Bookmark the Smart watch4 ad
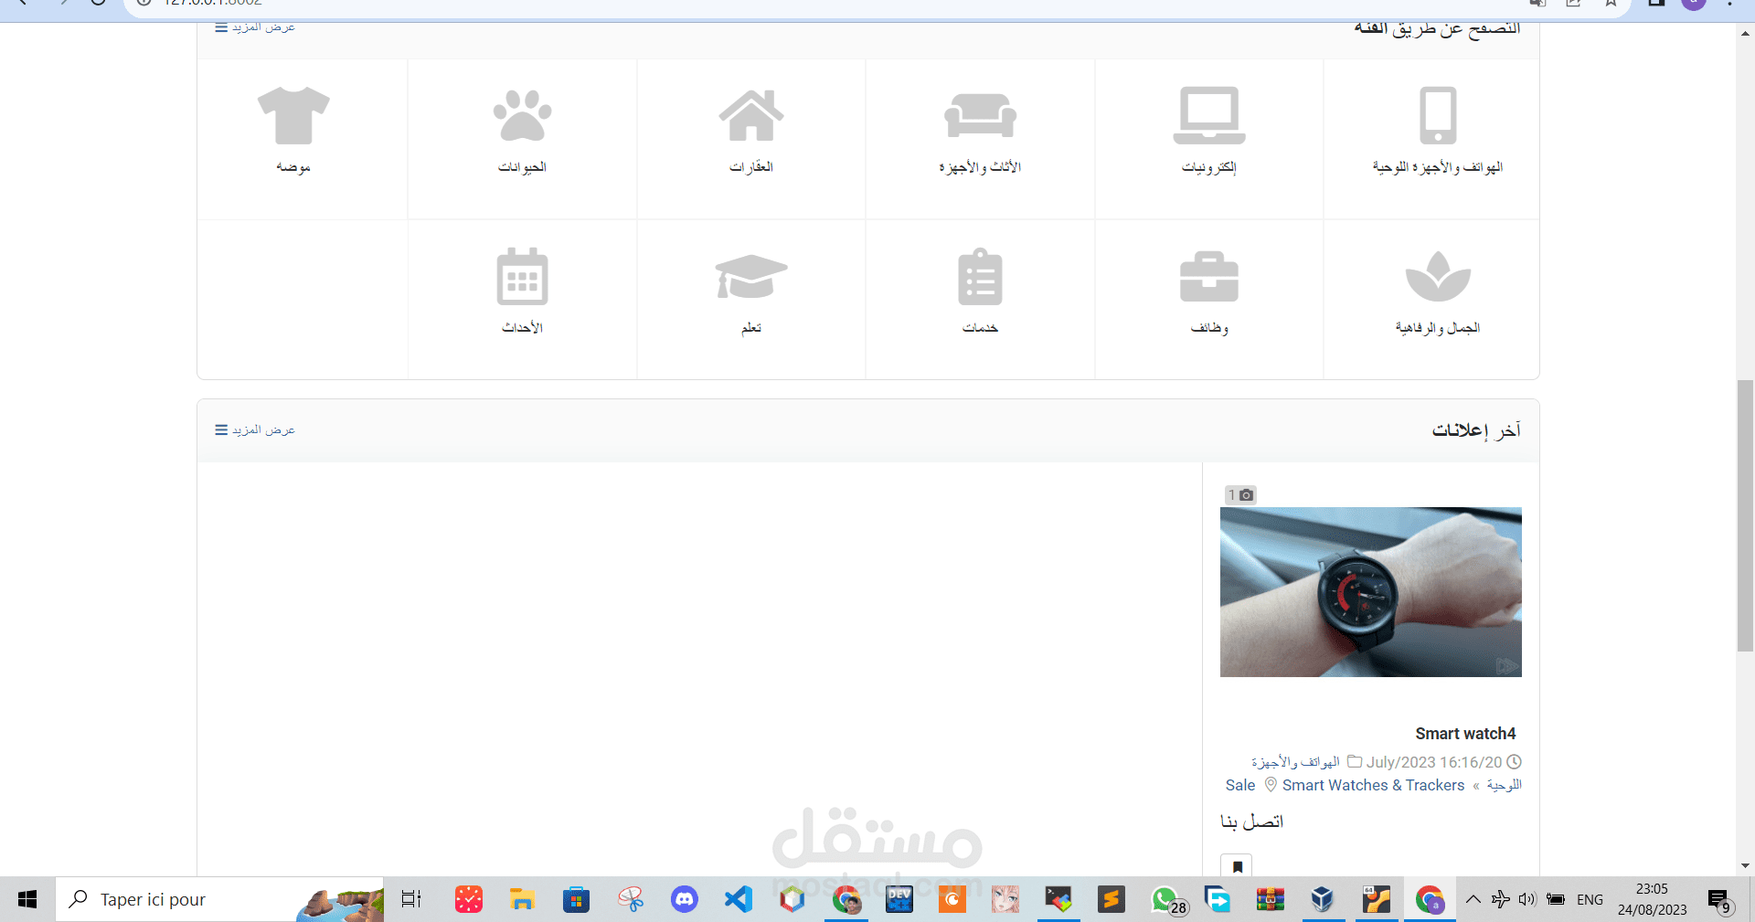Image resolution: width=1755 pixels, height=922 pixels. tap(1237, 866)
